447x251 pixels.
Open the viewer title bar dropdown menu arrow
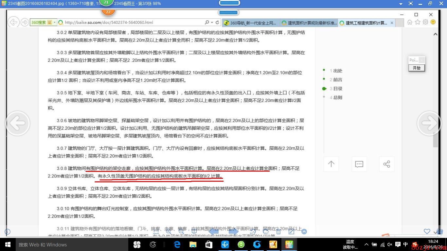pos(401,4)
